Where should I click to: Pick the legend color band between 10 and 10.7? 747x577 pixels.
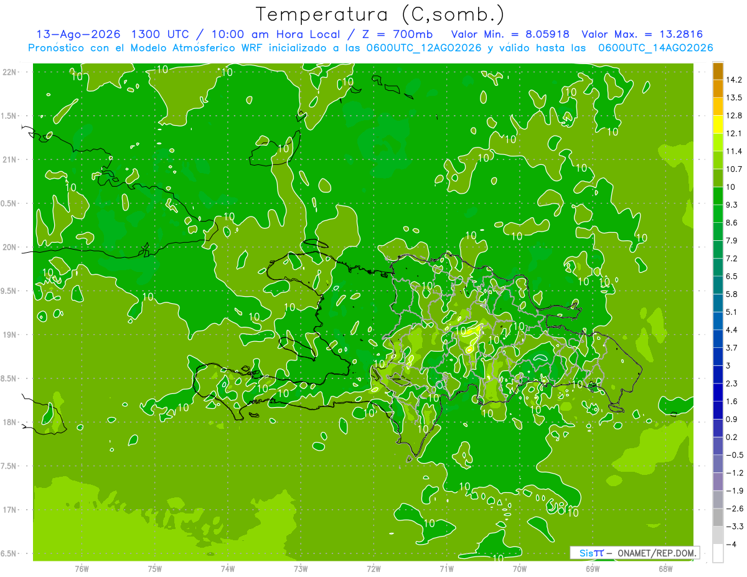[x=718, y=178]
